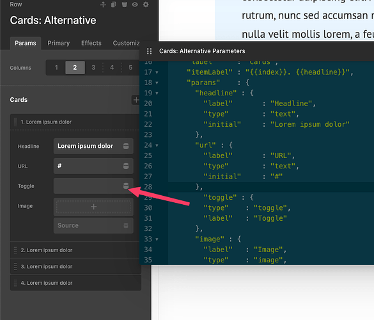The height and width of the screenshot is (320, 374).
Task: Select 3 columns option
Action: pos(93,68)
